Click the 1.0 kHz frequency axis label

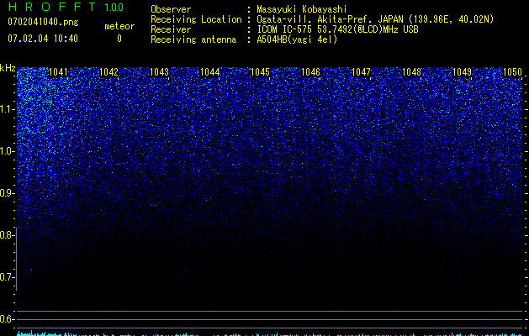click(7, 151)
